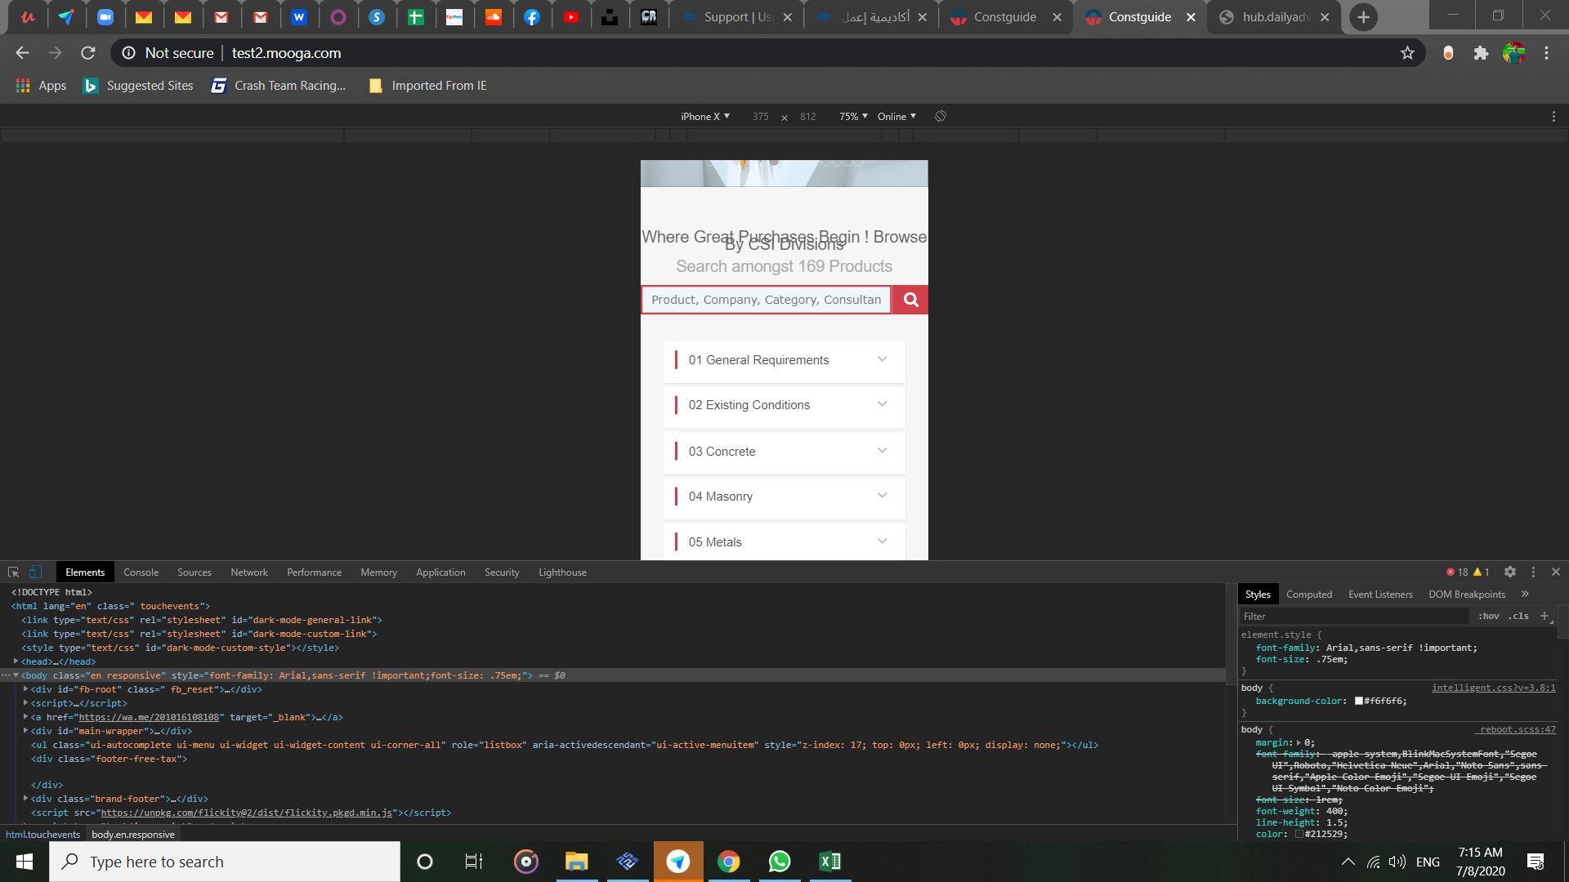Image resolution: width=1569 pixels, height=882 pixels.
Task: Open Suggested Sites bookmark
Action: pyautogui.click(x=138, y=86)
